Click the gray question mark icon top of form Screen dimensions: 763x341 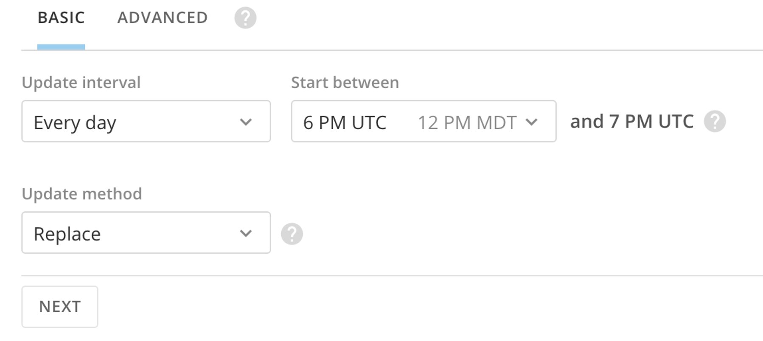point(245,18)
